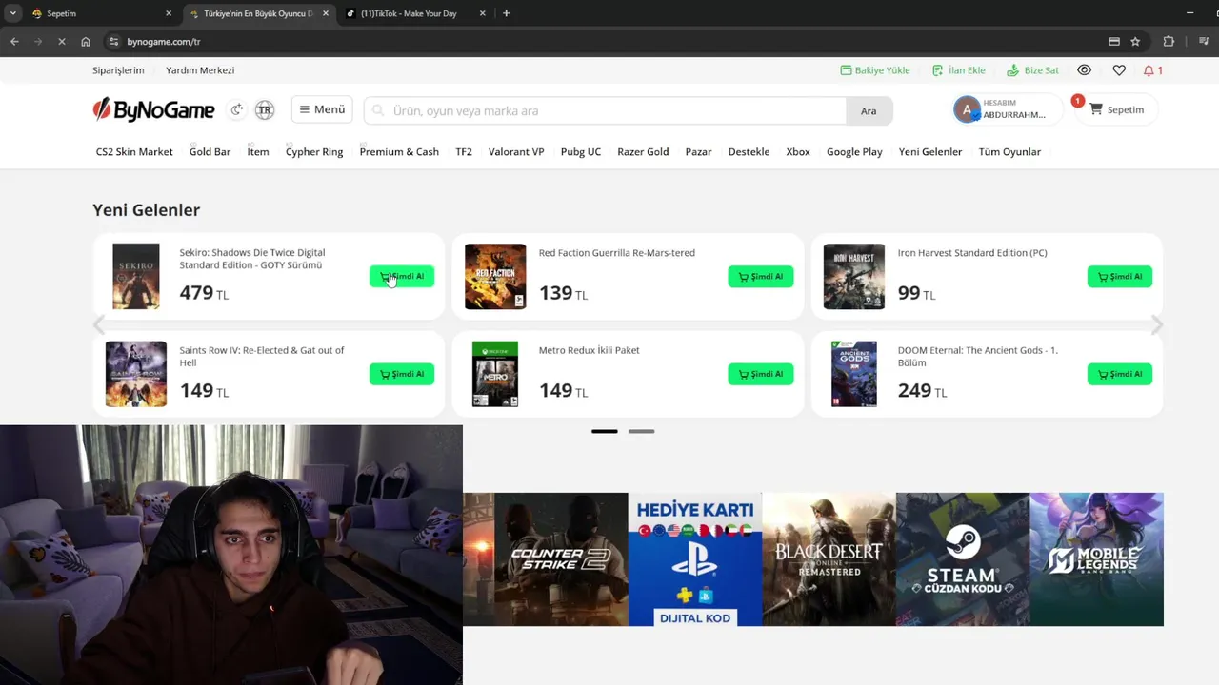Screen dimensions: 1219x685
Task: Click carousel previous arrow on left
Action: [x=99, y=325]
